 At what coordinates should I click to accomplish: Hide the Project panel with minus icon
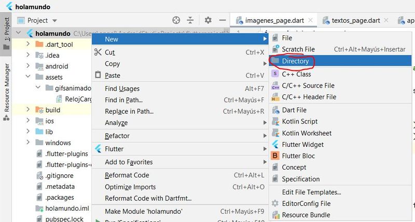tap(223, 20)
